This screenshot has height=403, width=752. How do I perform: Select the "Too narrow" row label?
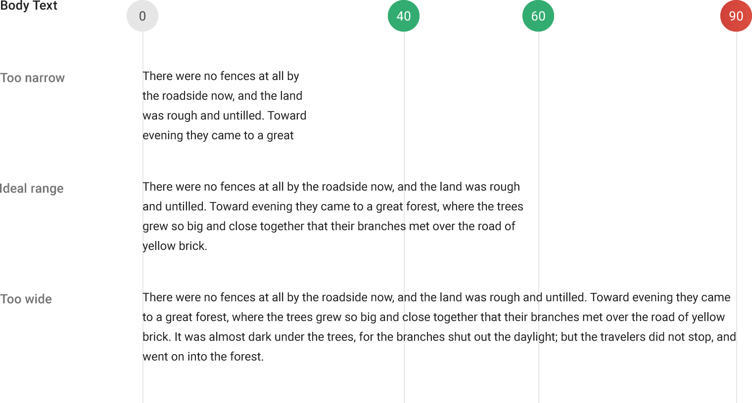coord(33,78)
